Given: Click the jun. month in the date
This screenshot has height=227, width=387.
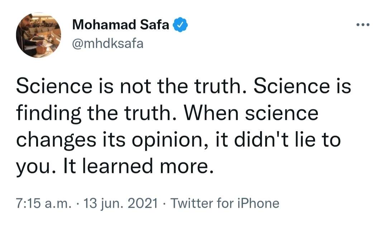Looking at the screenshot, I should point(110,204).
